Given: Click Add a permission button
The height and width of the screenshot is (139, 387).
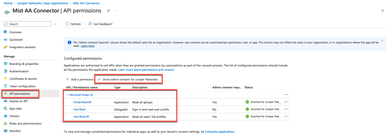Looking at the screenshot, I should tap(80, 79).
